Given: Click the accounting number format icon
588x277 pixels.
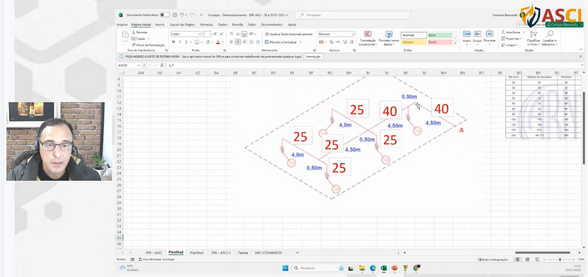Looking at the screenshot, I should (321, 42).
